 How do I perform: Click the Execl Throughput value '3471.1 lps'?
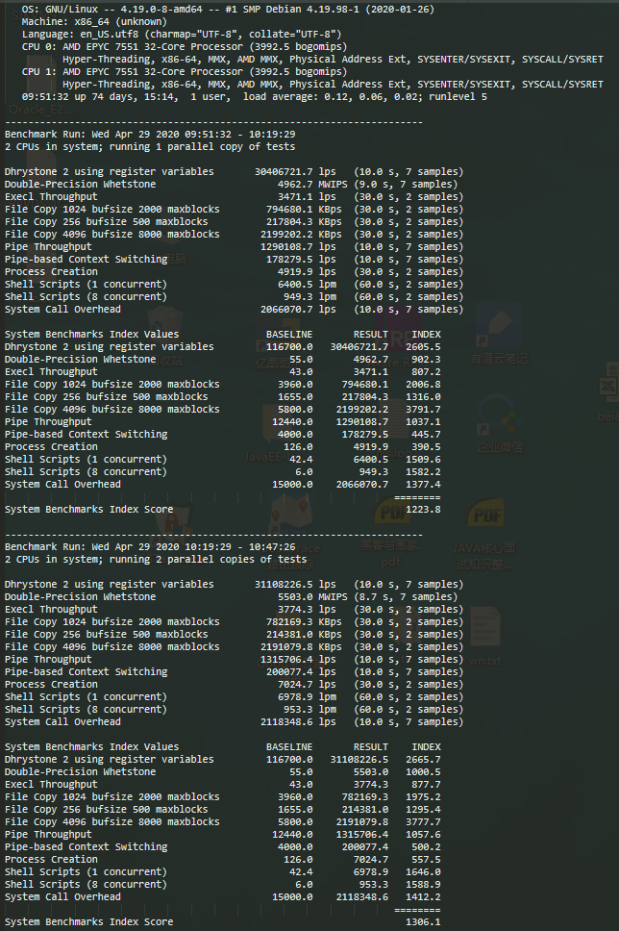(x=307, y=196)
